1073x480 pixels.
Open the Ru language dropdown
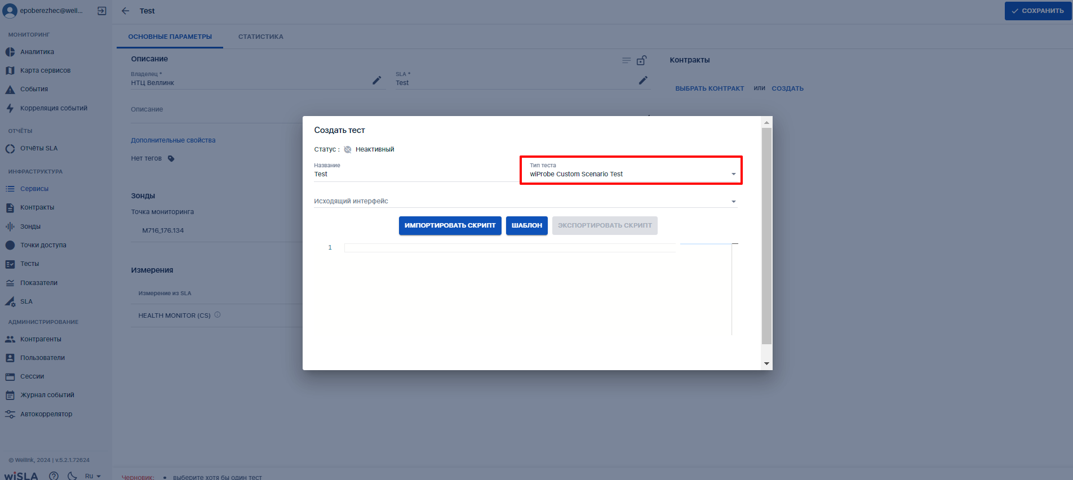93,476
